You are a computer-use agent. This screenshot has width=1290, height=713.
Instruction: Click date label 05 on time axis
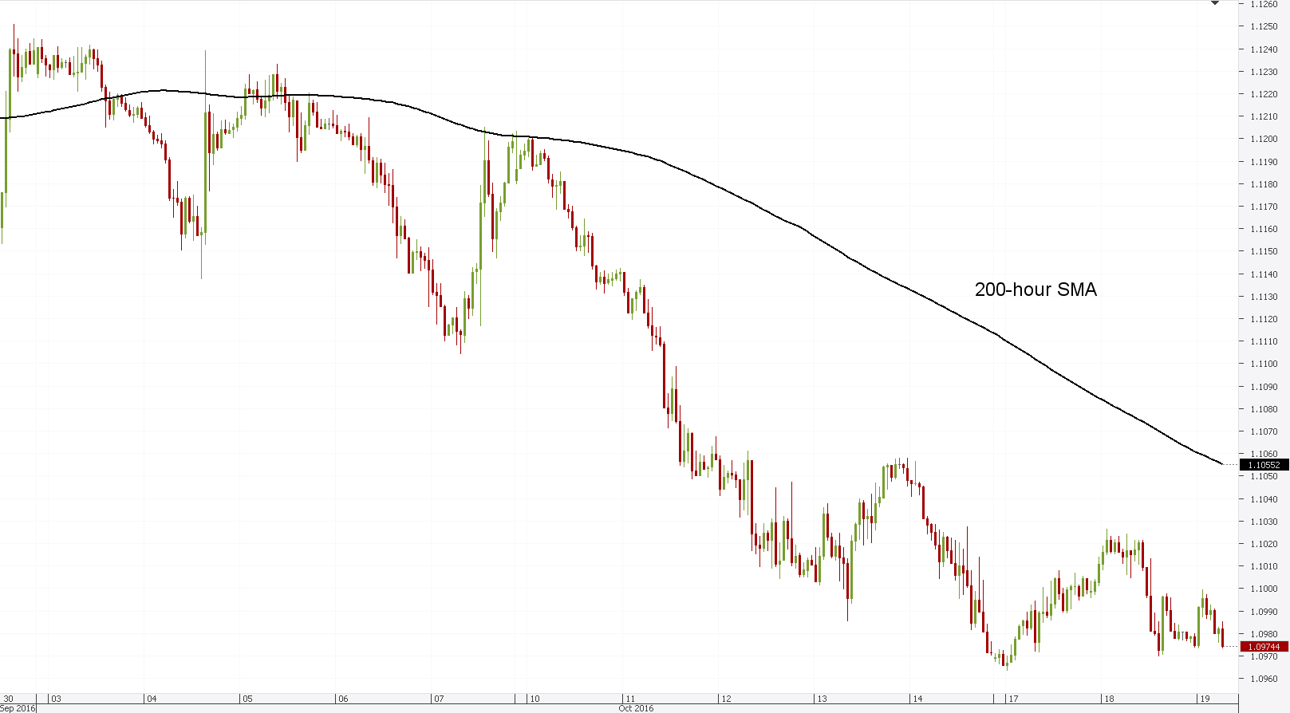pyautogui.click(x=247, y=699)
